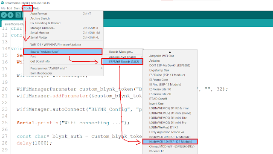
Task: Close the Tools menu
Action: click(x=27, y=8)
